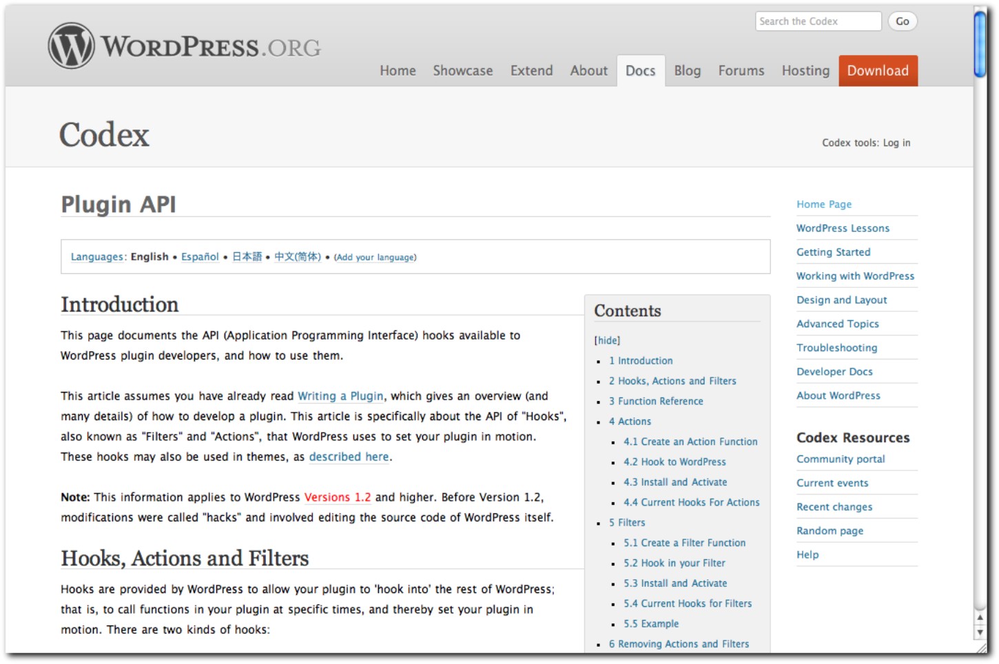The image size is (999, 664).
Task: Open the About WordPress sidebar link
Action: pyautogui.click(x=838, y=395)
